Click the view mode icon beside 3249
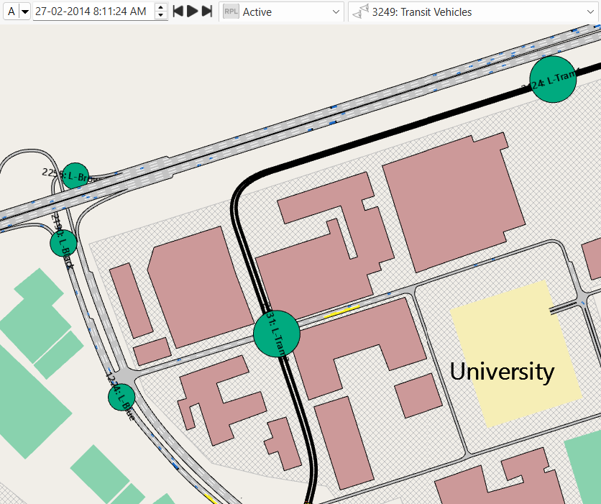This screenshot has height=504, width=601. pyautogui.click(x=360, y=12)
